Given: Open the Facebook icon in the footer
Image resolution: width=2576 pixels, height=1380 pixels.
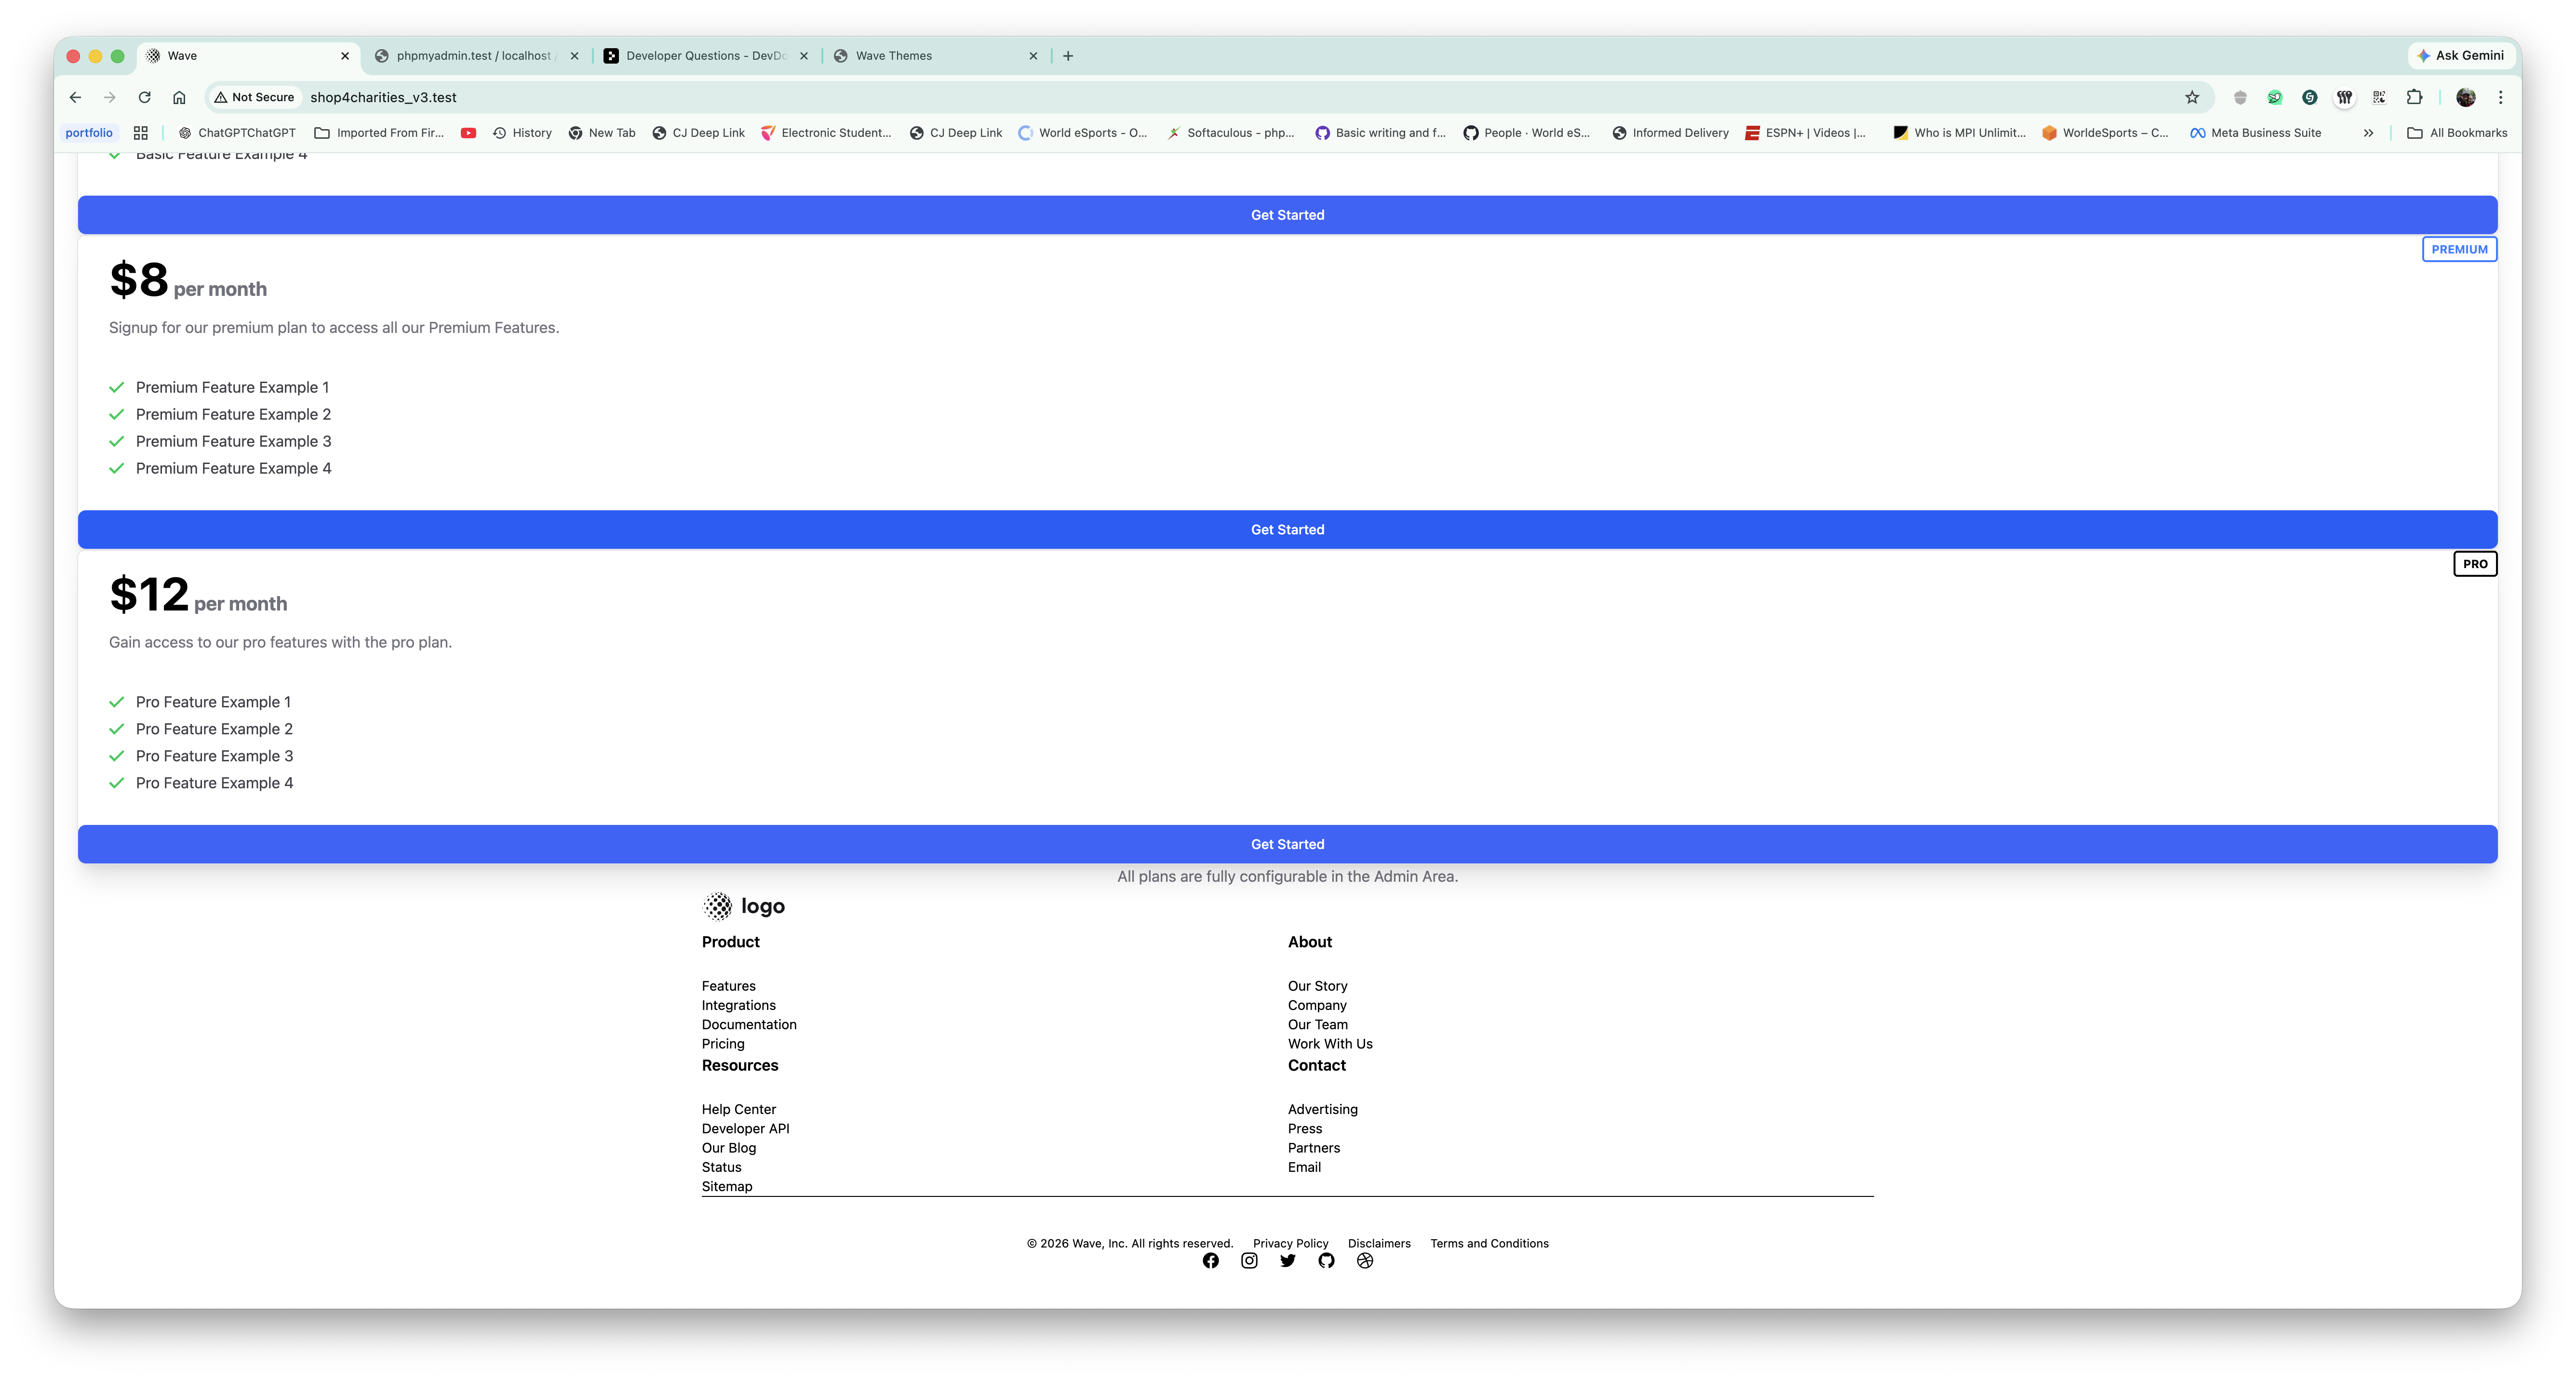Looking at the screenshot, I should [x=1210, y=1261].
